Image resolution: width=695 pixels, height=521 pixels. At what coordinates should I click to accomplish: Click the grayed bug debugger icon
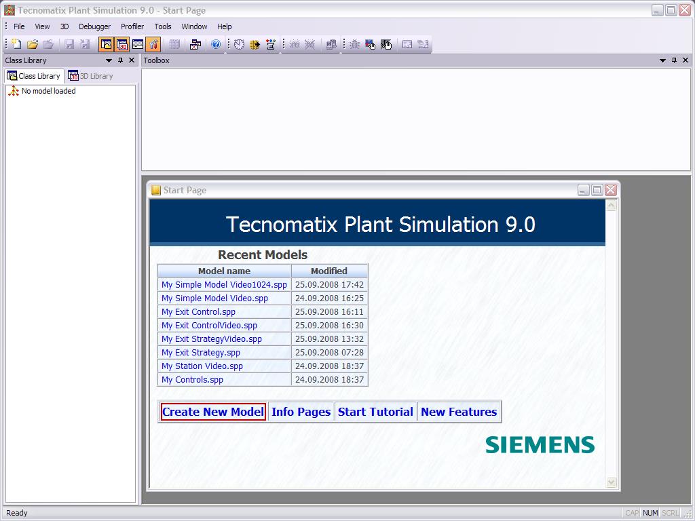coord(354,44)
